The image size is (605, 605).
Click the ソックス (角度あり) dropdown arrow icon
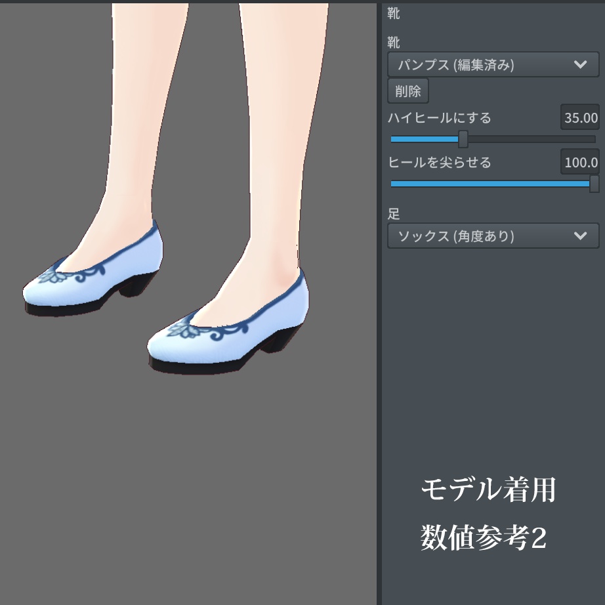coord(580,236)
